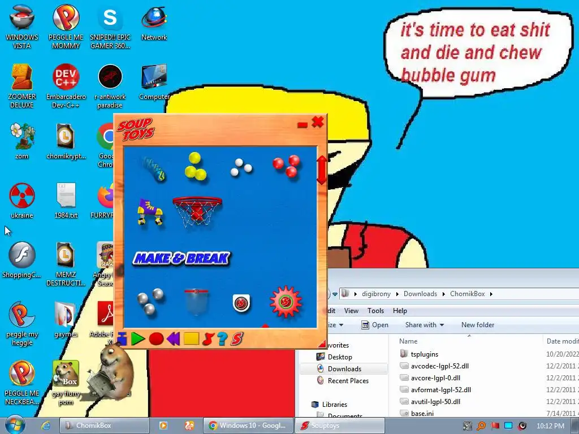Select the white balls toy

pyautogui.click(x=241, y=167)
